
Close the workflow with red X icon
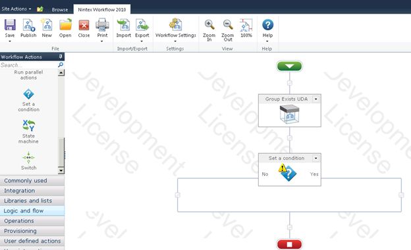[x=84, y=26]
